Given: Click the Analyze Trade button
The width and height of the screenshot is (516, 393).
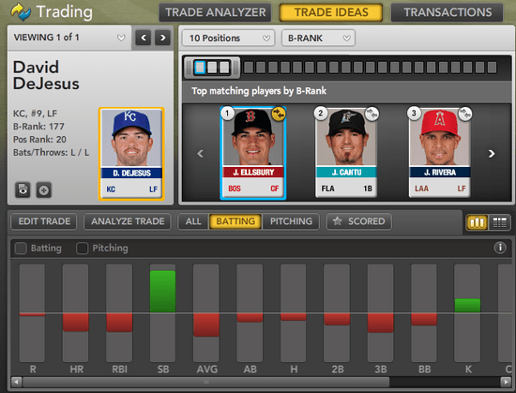Looking at the screenshot, I should (x=128, y=221).
